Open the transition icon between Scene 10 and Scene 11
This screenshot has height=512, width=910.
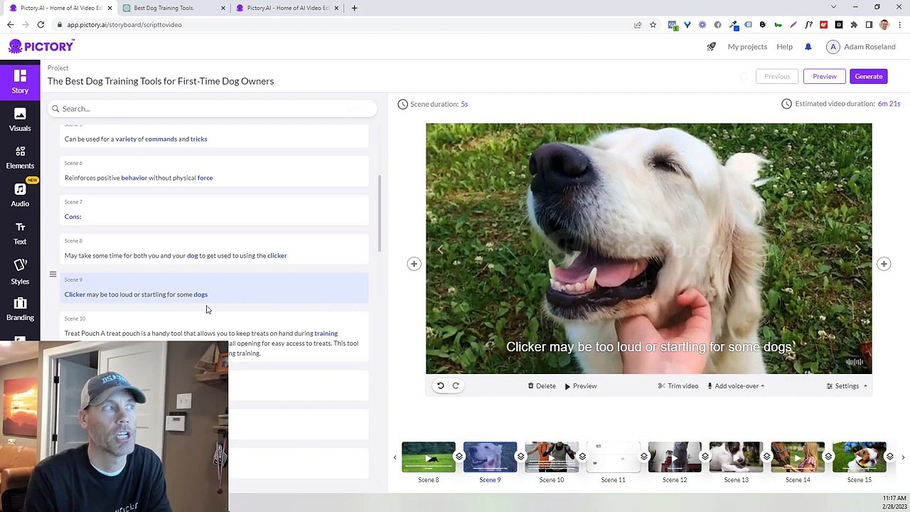[582, 457]
